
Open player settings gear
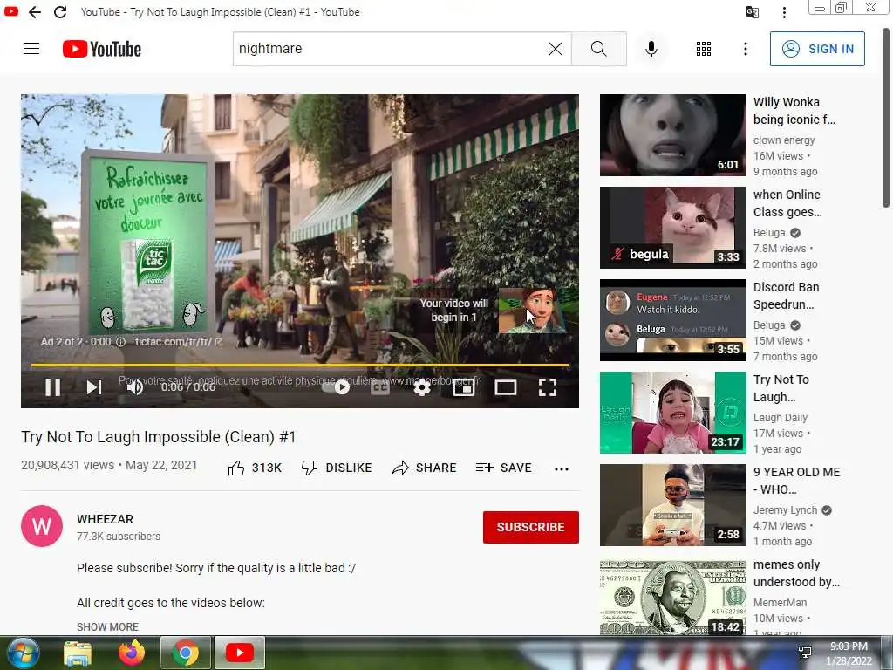pos(422,387)
